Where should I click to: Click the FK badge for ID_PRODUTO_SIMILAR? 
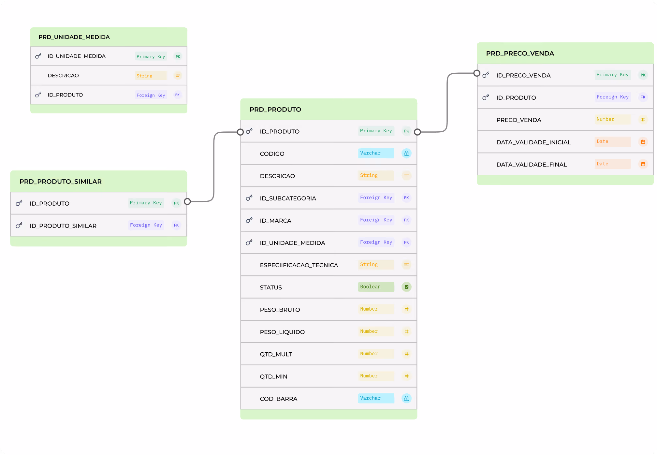coord(176,225)
